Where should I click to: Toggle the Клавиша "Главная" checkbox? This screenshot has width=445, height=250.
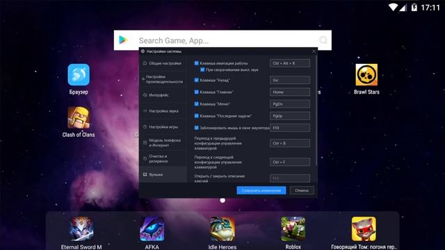pos(196,92)
